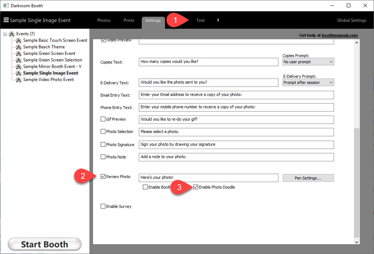This screenshot has width=374, height=254.
Task: Switch to the Prints tab
Action: (x=129, y=20)
